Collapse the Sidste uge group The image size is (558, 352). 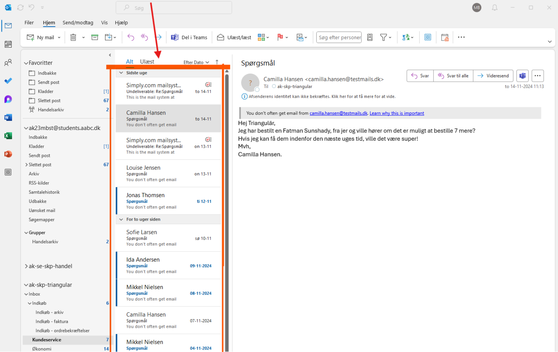121,73
